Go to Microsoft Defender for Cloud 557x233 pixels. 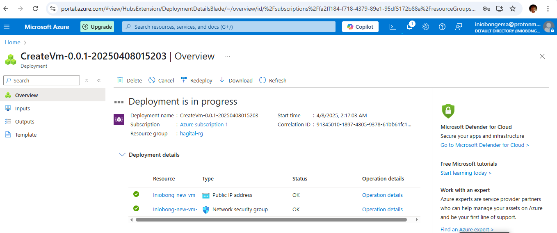point(485,145)
